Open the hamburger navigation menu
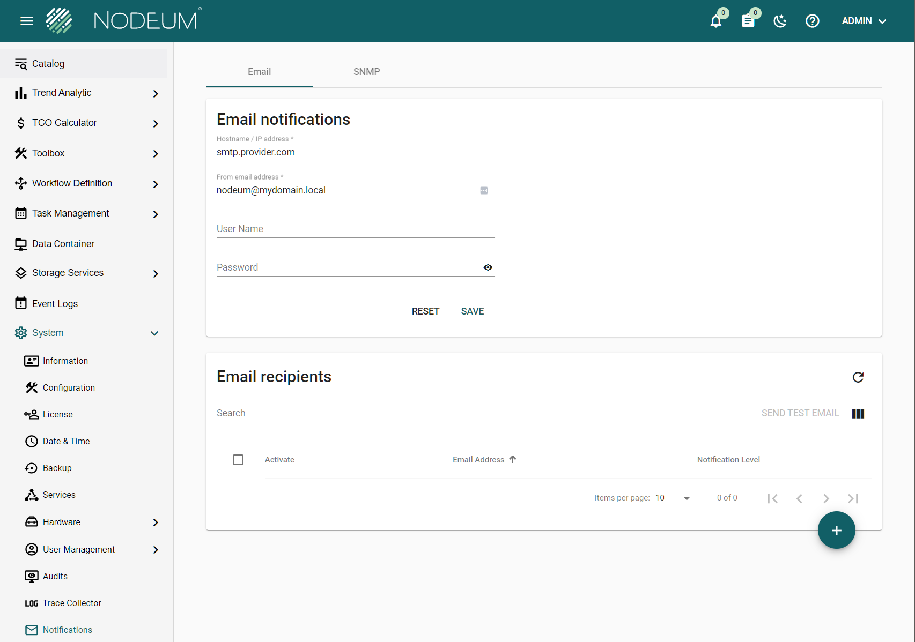 [x=27, y=21]
